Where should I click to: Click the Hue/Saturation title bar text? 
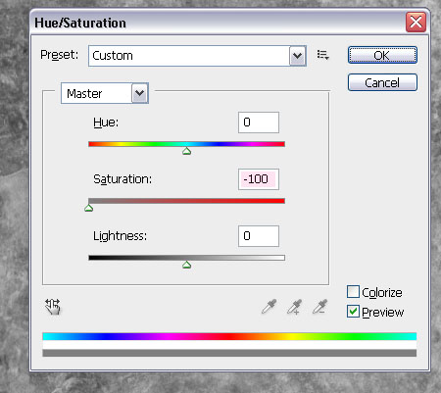[80, 23]
